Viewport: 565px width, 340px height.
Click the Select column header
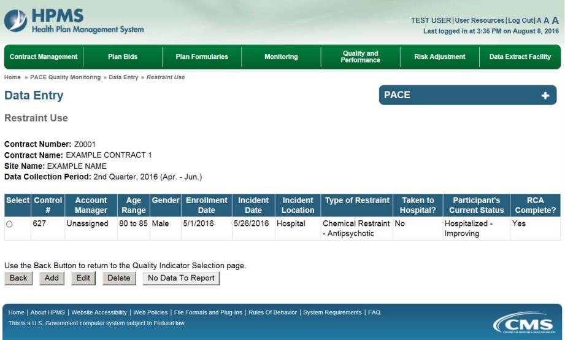[18, 205]
